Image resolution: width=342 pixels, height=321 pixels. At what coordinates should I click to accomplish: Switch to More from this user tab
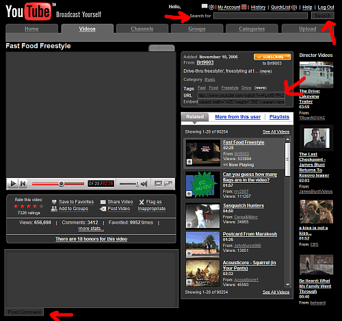238,117
